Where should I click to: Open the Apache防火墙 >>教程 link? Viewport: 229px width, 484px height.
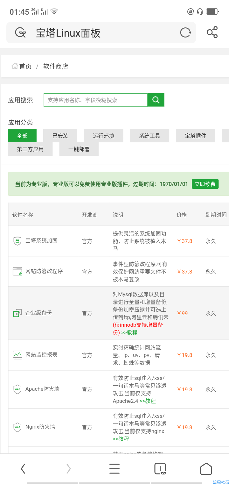(x=148, y=401)
